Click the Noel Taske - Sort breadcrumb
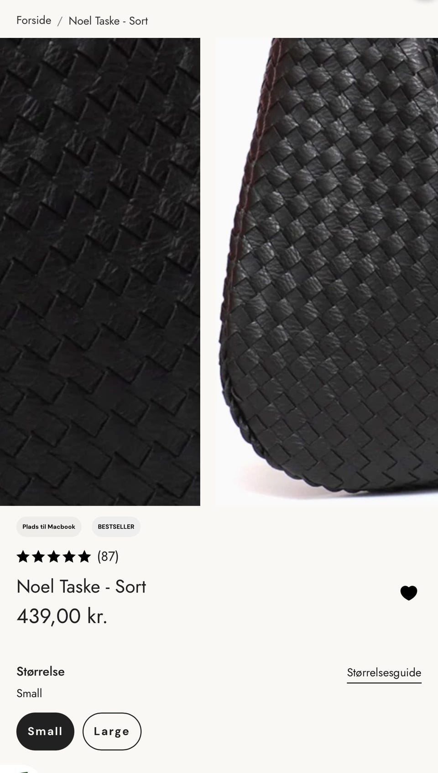Screen dimensions: 438x773 [x=108, y=21]
